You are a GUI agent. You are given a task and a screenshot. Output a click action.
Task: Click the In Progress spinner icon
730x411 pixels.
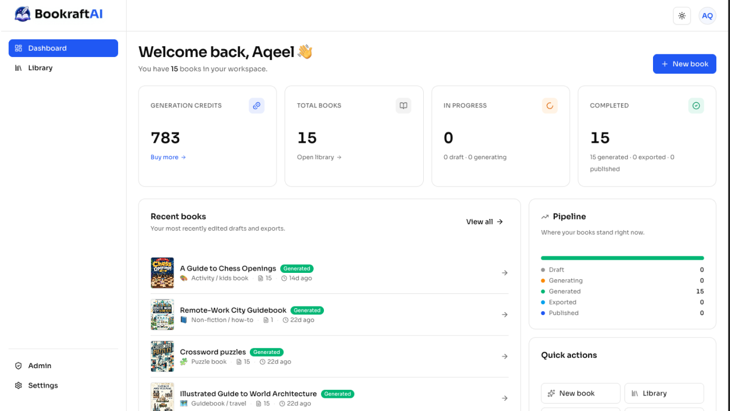tap(550, 106)
